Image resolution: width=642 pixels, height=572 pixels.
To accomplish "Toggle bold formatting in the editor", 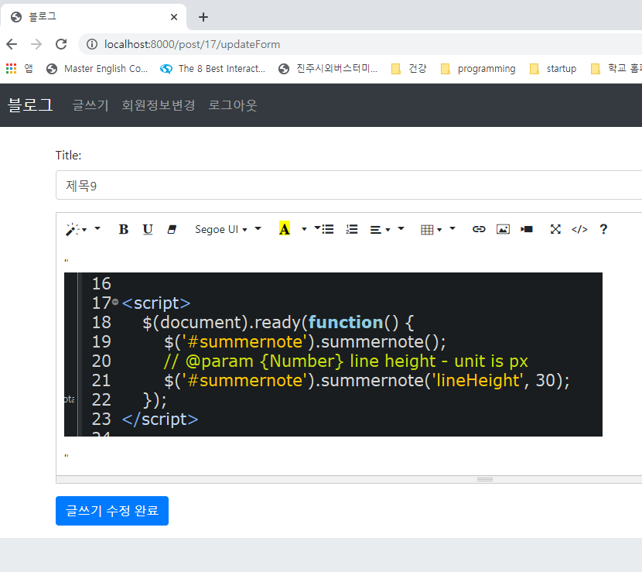I will click(123, 229).
